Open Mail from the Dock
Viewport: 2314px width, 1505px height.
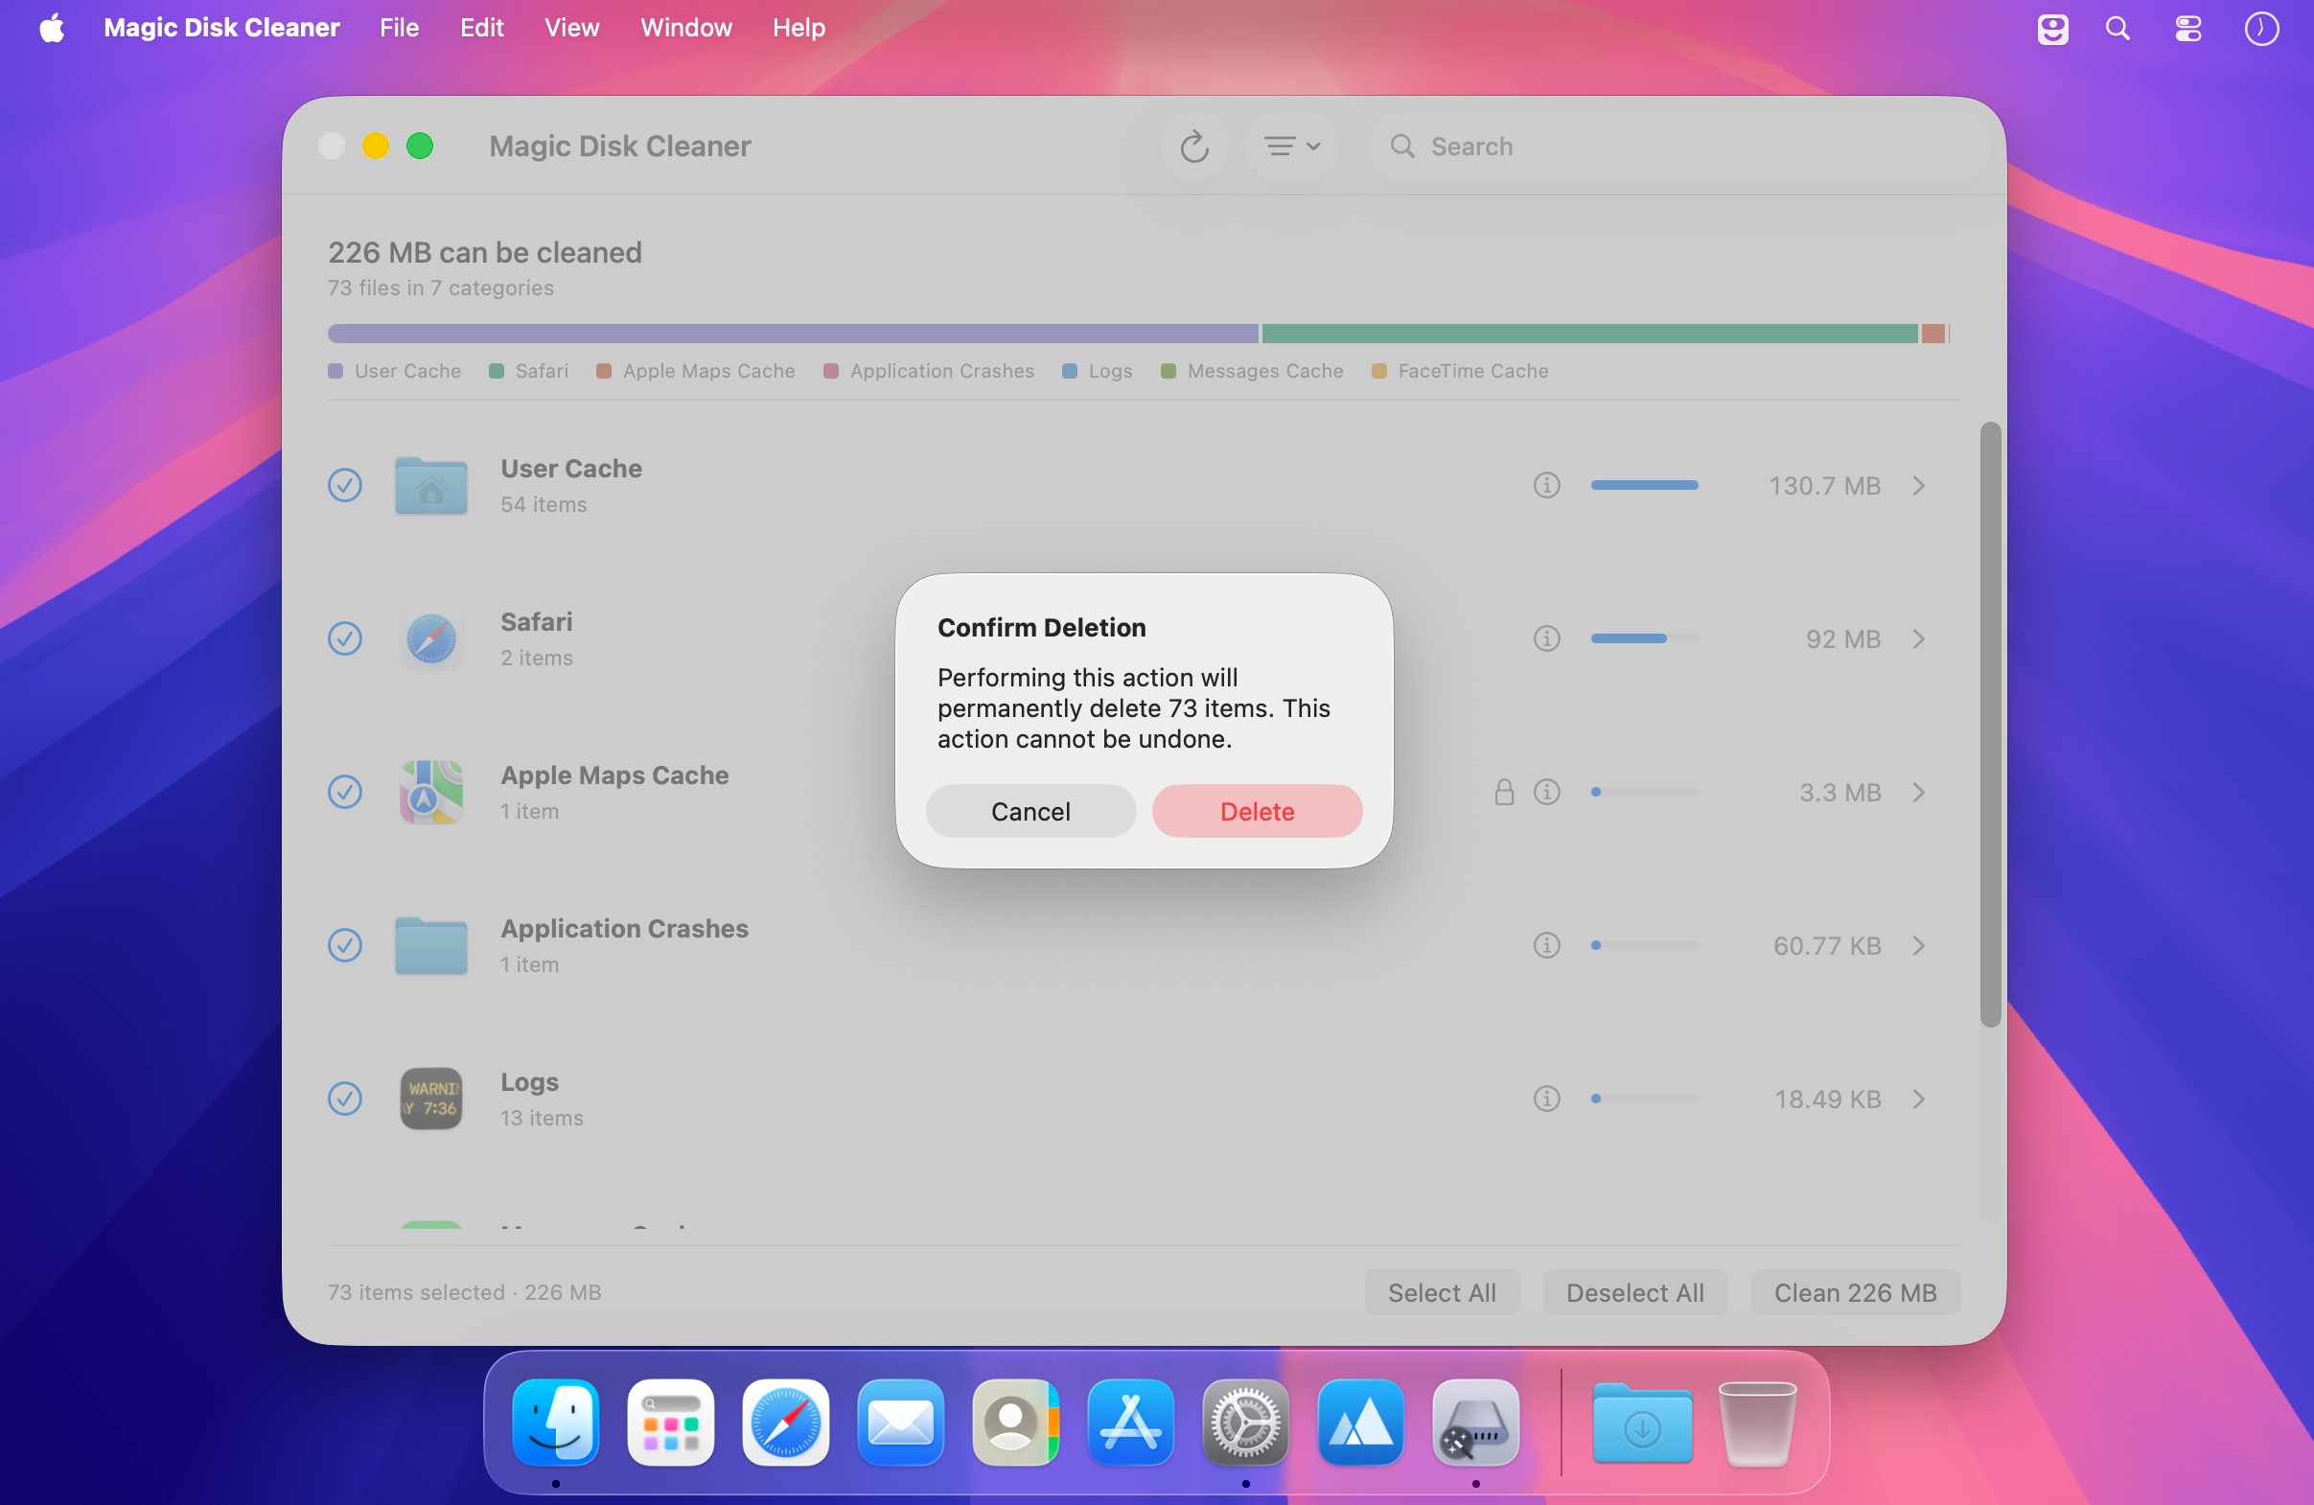click(900, 1423)
